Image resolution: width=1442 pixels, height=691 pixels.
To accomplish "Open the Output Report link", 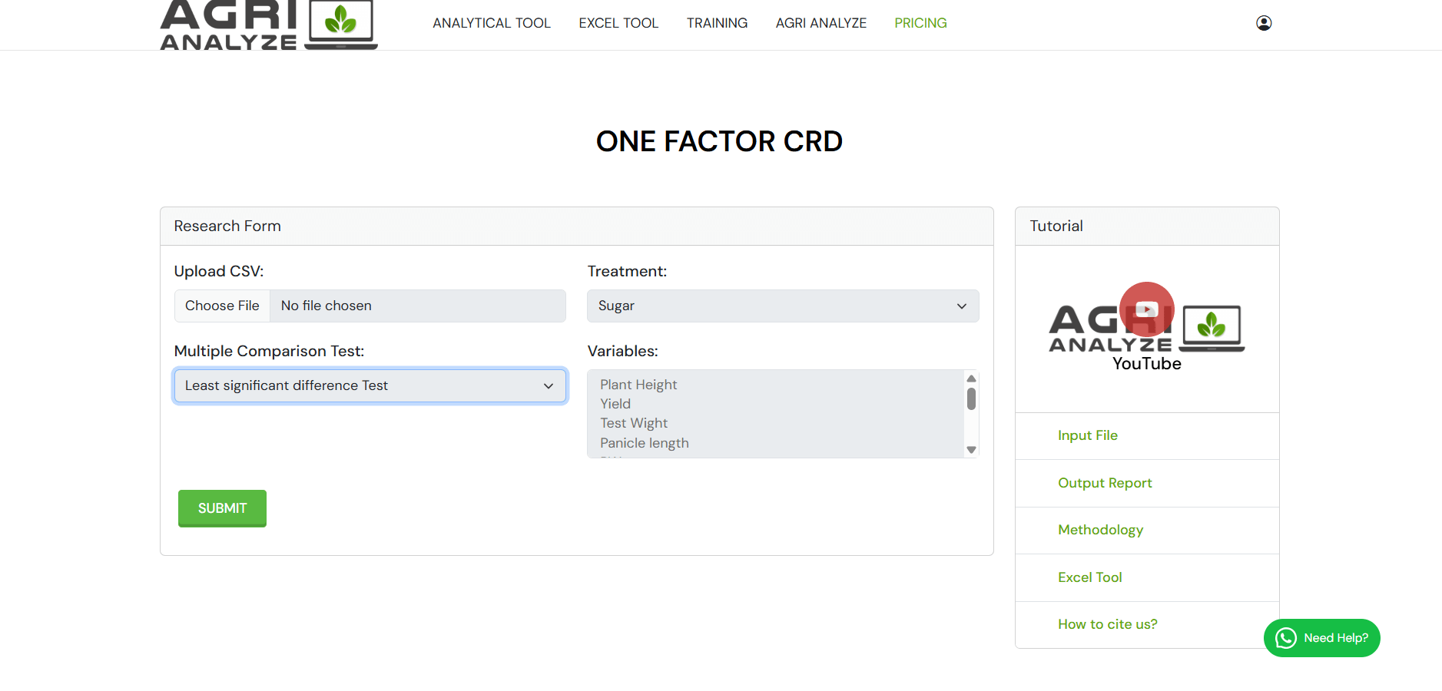I will point(1104,483).
